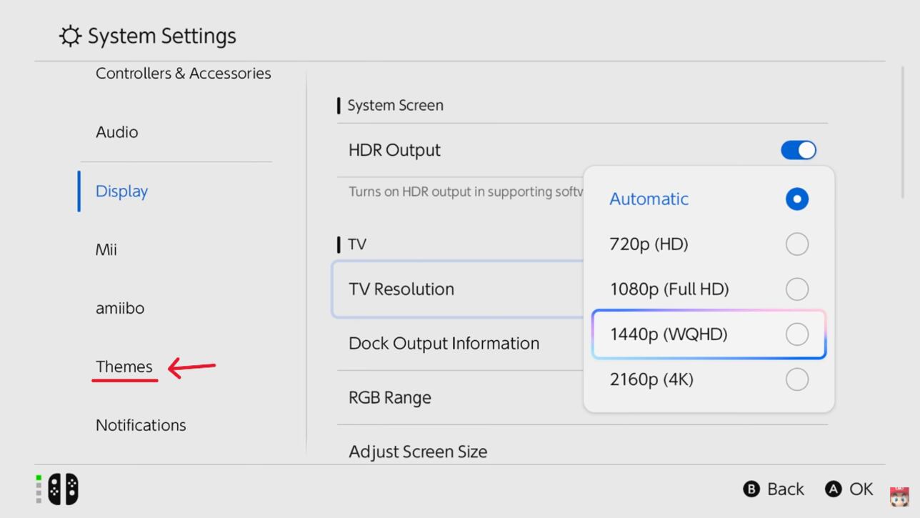This screenshot has width=920, height=518.
Task: Open the TV Resolution dropdown
Action: point(457,289)
